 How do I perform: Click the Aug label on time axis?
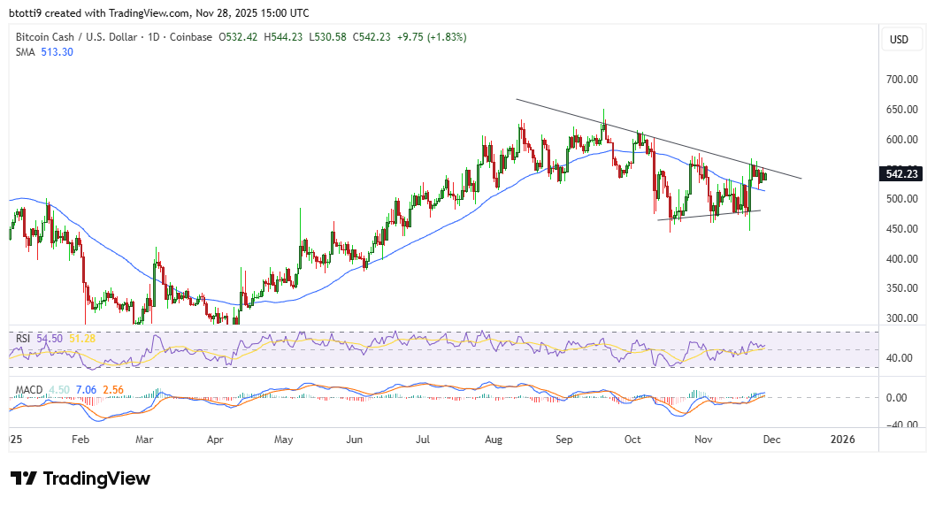494,439
